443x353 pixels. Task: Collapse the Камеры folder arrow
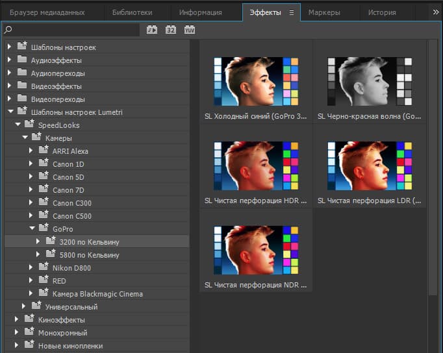25,137
